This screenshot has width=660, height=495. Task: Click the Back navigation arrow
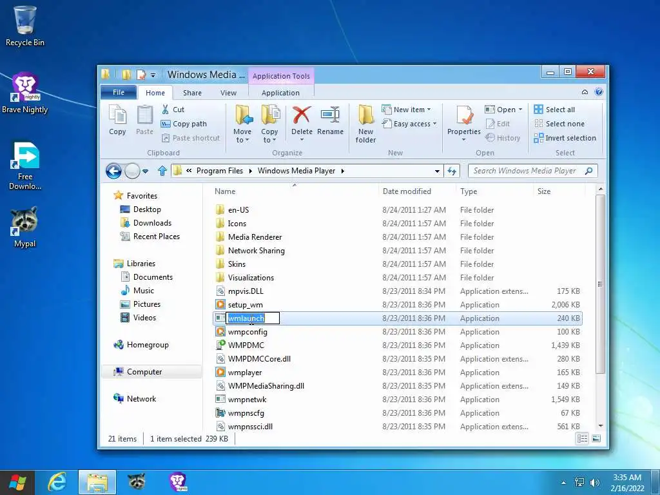tap(113, 171)
